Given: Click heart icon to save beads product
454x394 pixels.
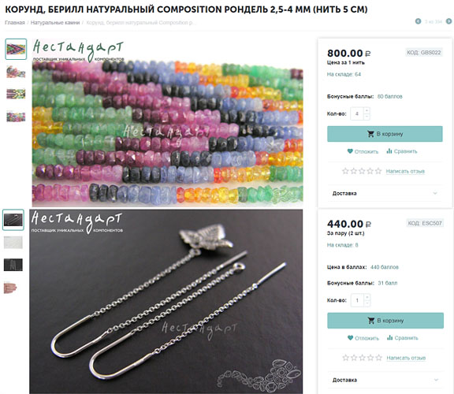Looking at the screenshot, I should click(350, 151).
